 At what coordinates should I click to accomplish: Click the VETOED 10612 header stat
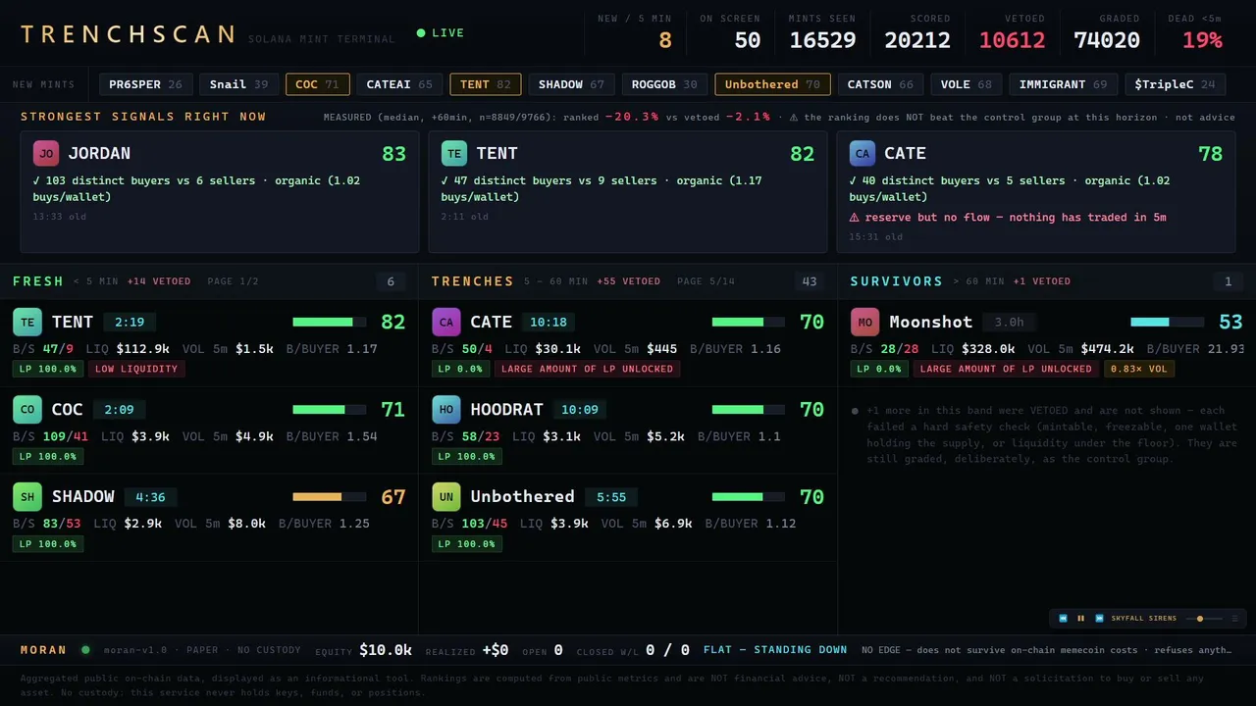click(1013, 33)
